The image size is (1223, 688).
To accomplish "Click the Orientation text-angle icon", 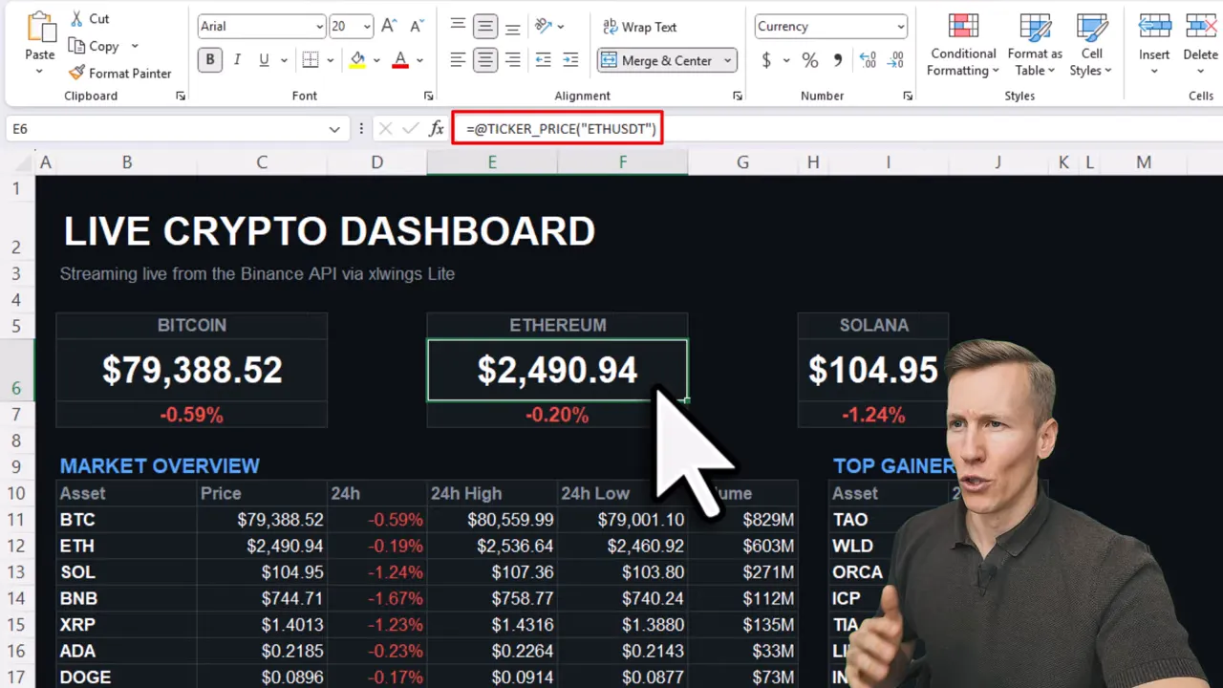I will (x=543, y=27).
